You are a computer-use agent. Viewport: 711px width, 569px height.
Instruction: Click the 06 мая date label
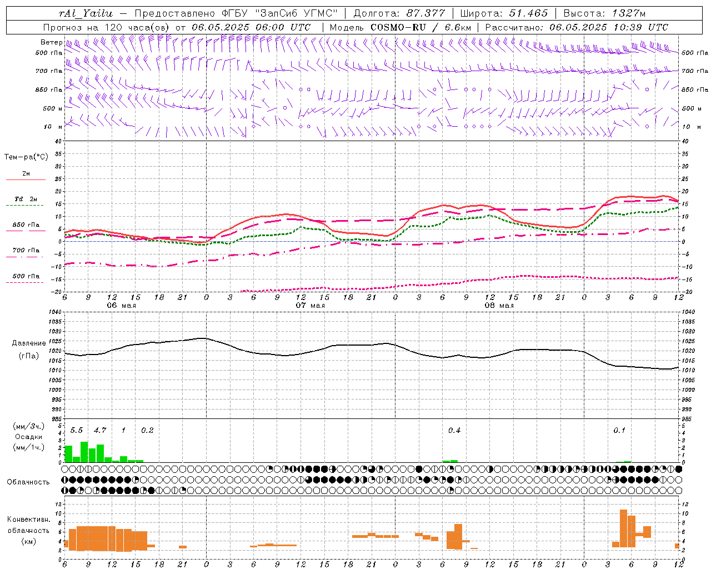point(122,306)
